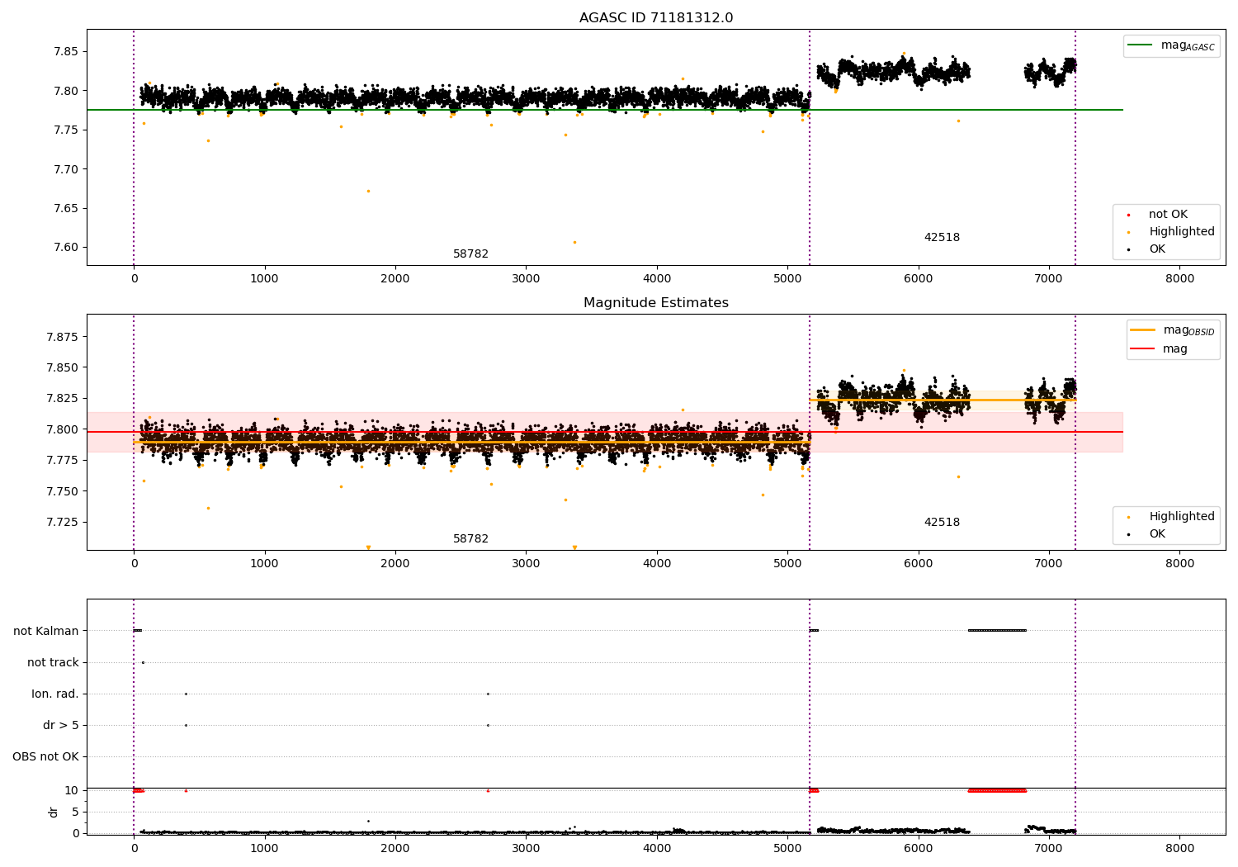
Task: Click the 7.85 y-axis tick in top plot
Action: point(67,51)
